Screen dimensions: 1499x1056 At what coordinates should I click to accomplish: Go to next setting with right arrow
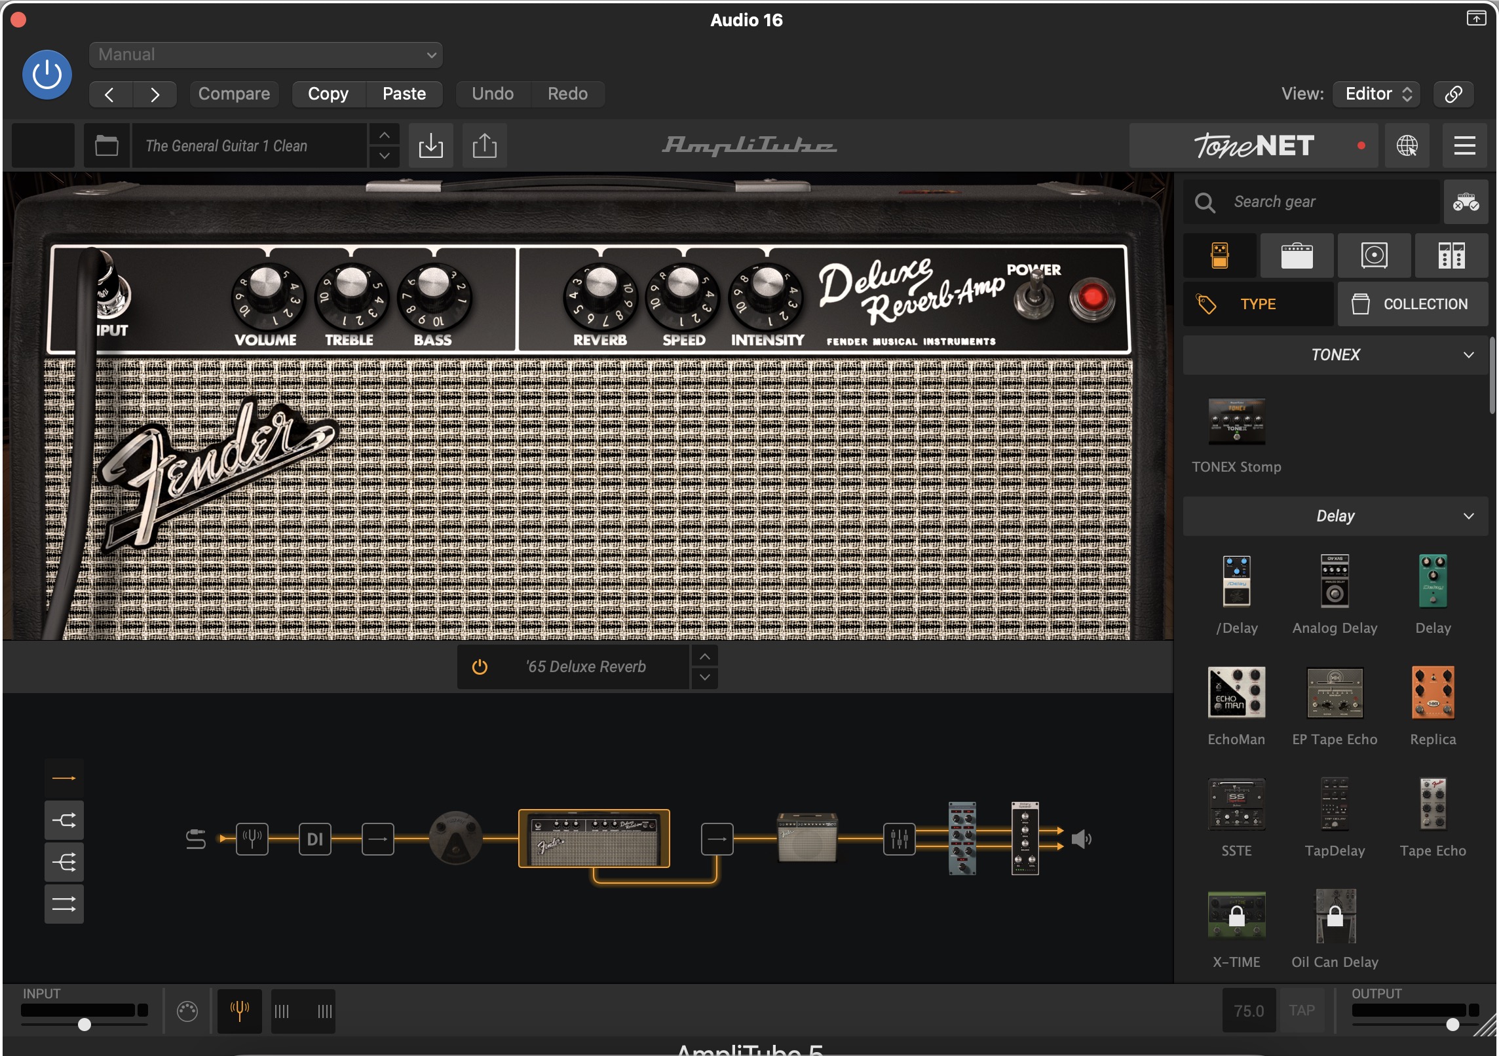pyautogui.click(x=155, y=94)
